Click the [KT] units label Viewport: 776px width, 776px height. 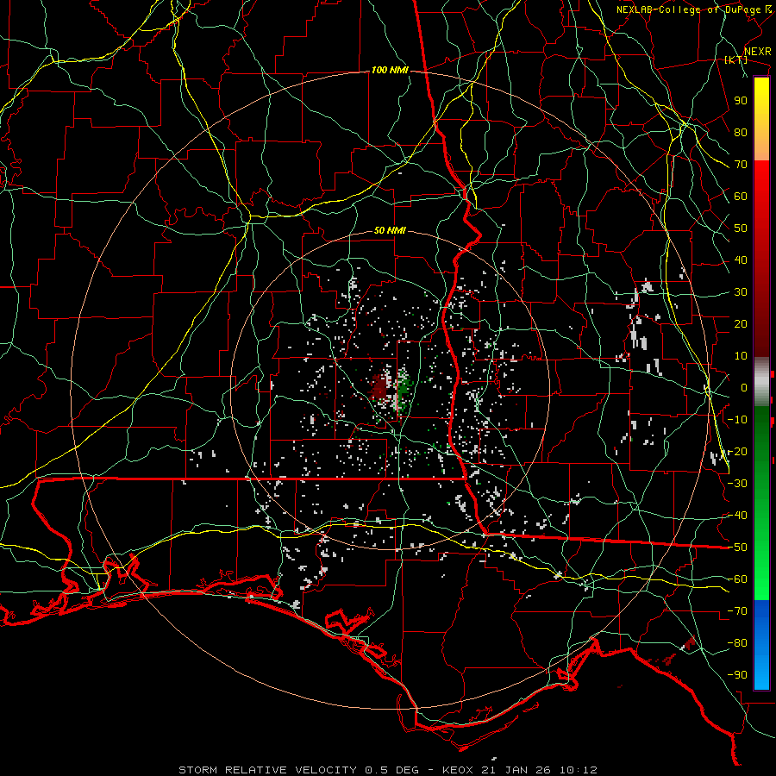tap(736, 59)
